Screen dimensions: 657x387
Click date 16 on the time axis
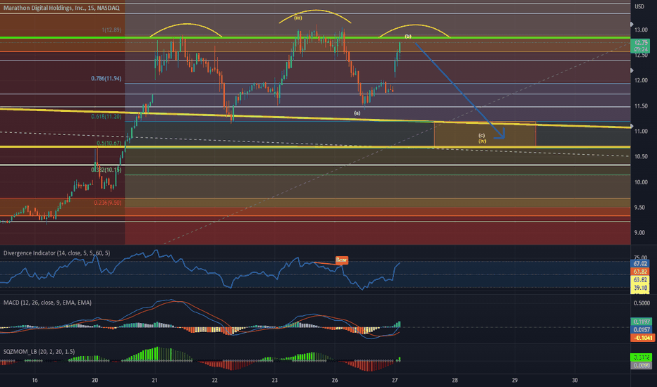pyautogui.click(x=35, y=380)
